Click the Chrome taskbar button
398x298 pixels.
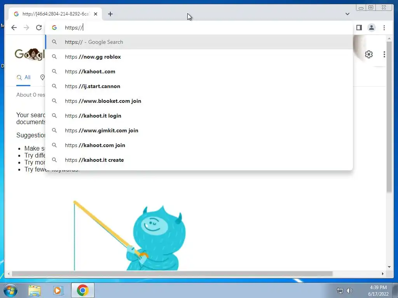tap(82, 290)
